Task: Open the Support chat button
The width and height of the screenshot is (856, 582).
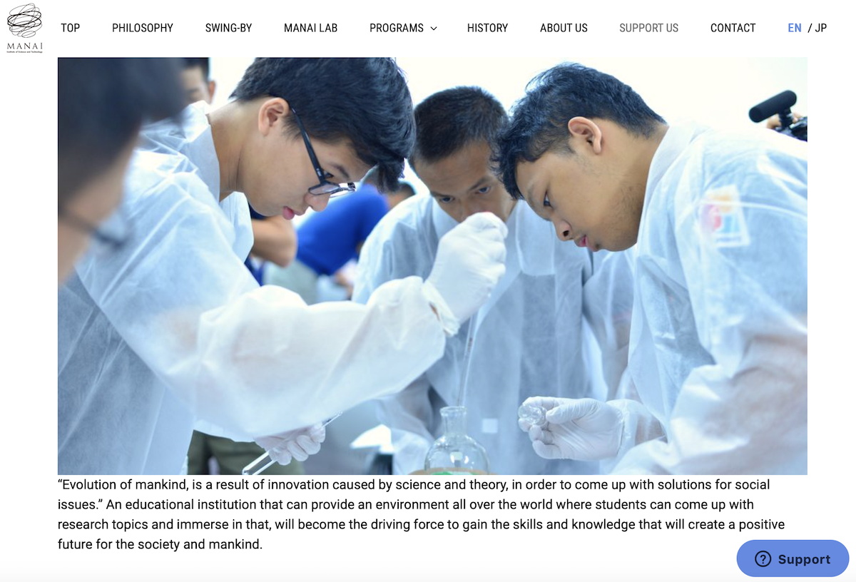Action: click(x=793, y=558)
